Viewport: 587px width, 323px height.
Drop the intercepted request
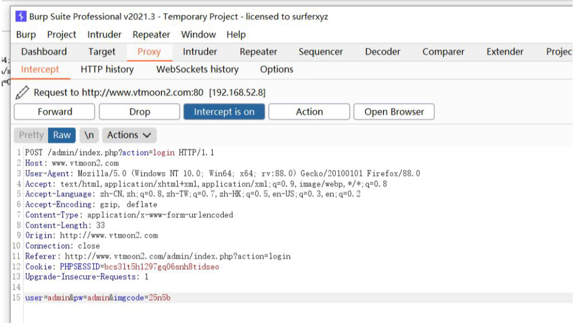139,112
